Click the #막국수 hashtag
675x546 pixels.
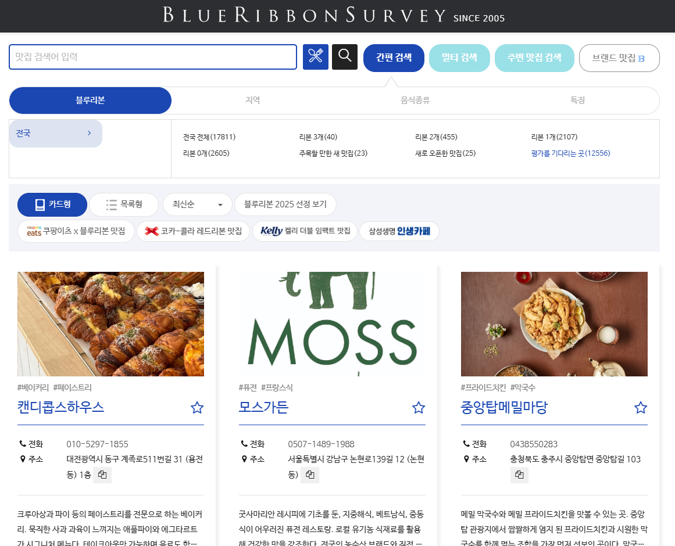[x=523, y=388]
